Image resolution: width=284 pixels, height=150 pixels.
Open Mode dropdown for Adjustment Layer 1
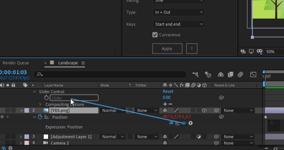(112, 136)
